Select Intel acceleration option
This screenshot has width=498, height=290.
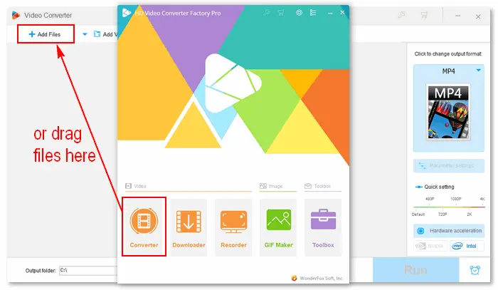pyautogui.click(x=467, y=246)
